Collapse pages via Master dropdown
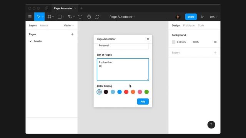This screenshot has height=138, width=246. [69, 25]
